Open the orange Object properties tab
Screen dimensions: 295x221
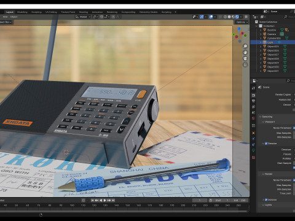pyautogui.click(x=253, y=133)
